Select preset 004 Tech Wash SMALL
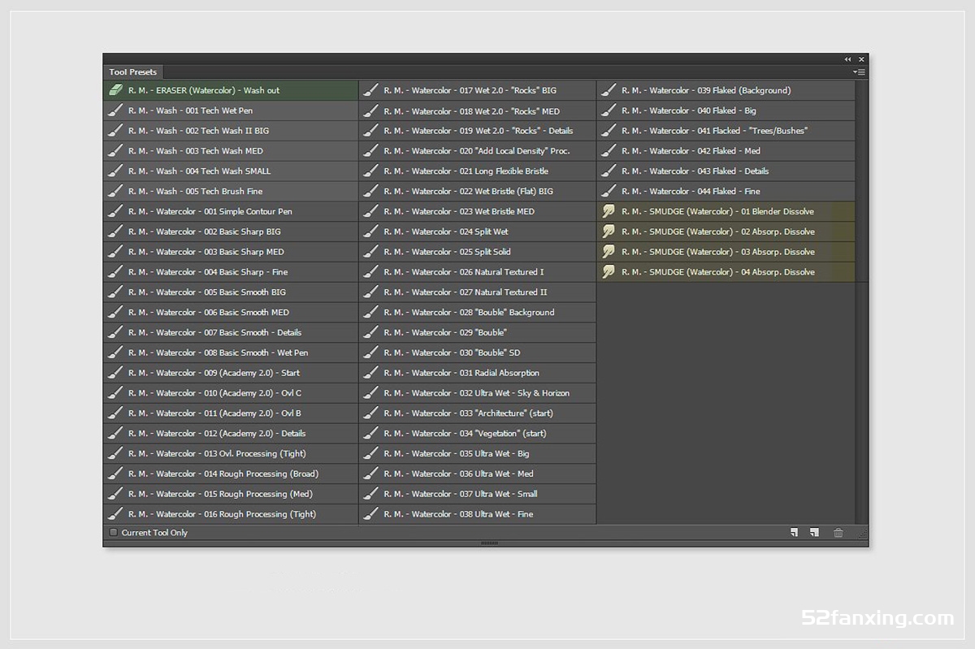This screenshot has height=649, width=975. (231, 171)
